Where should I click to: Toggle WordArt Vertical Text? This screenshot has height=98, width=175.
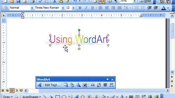pos(99,85)
